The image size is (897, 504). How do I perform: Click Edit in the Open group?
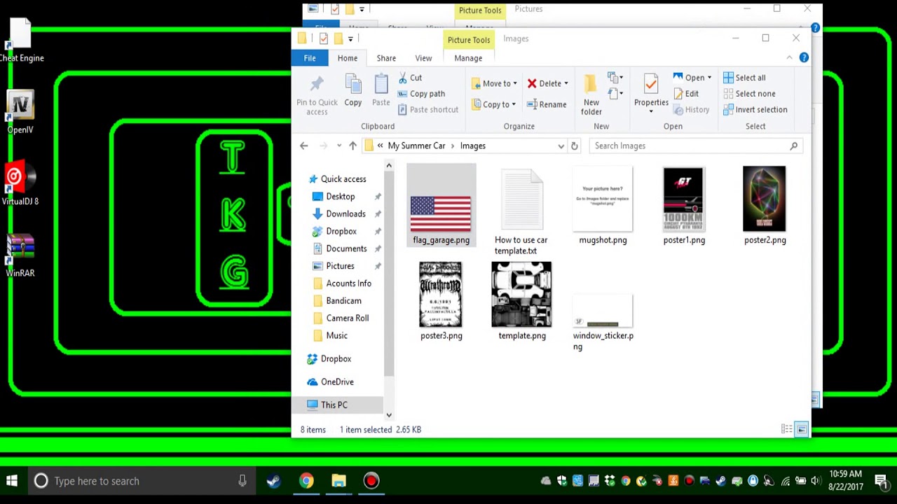[x=686, y=94]
